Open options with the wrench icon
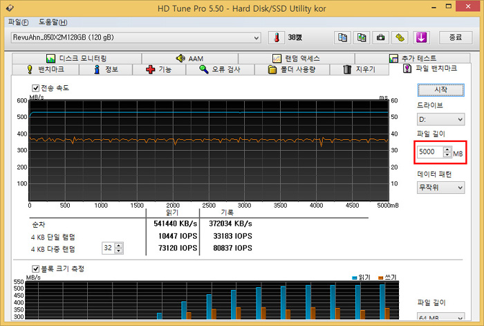Image resolution: width=484 pixels, height=326 pixels. (400, 37)
